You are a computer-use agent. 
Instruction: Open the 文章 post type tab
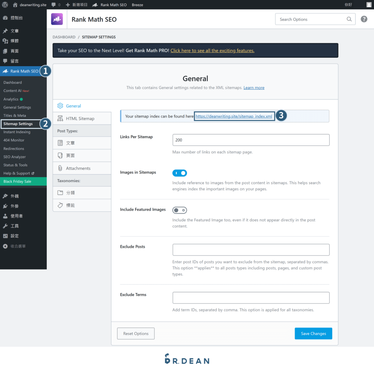(x=82, y=143)
